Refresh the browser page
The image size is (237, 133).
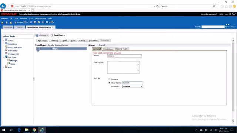point(157,6)
